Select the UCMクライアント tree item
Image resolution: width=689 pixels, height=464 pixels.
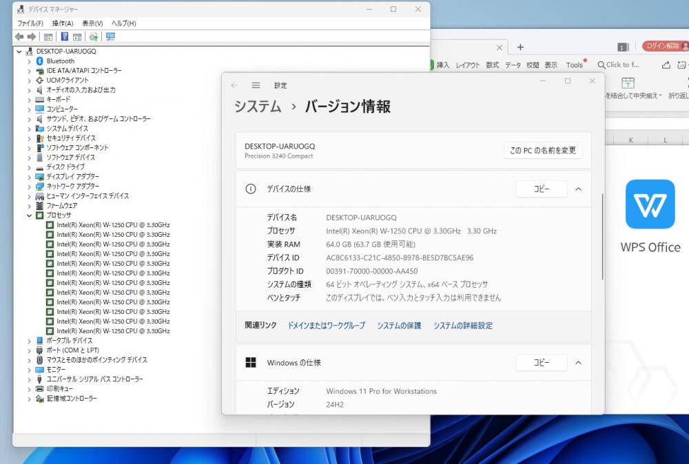tap(68, 81)
